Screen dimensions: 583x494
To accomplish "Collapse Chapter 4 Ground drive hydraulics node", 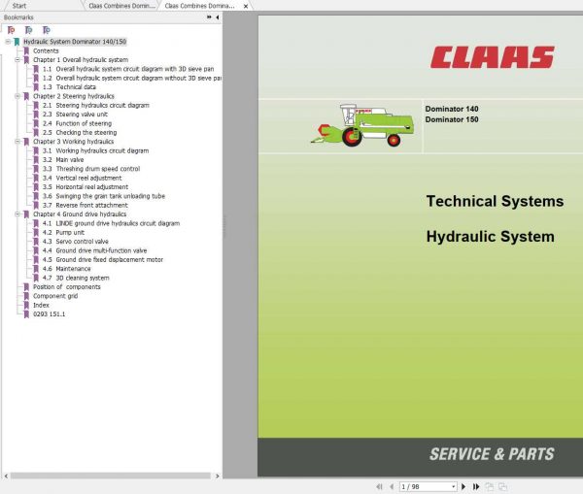I will coord(17,214).
